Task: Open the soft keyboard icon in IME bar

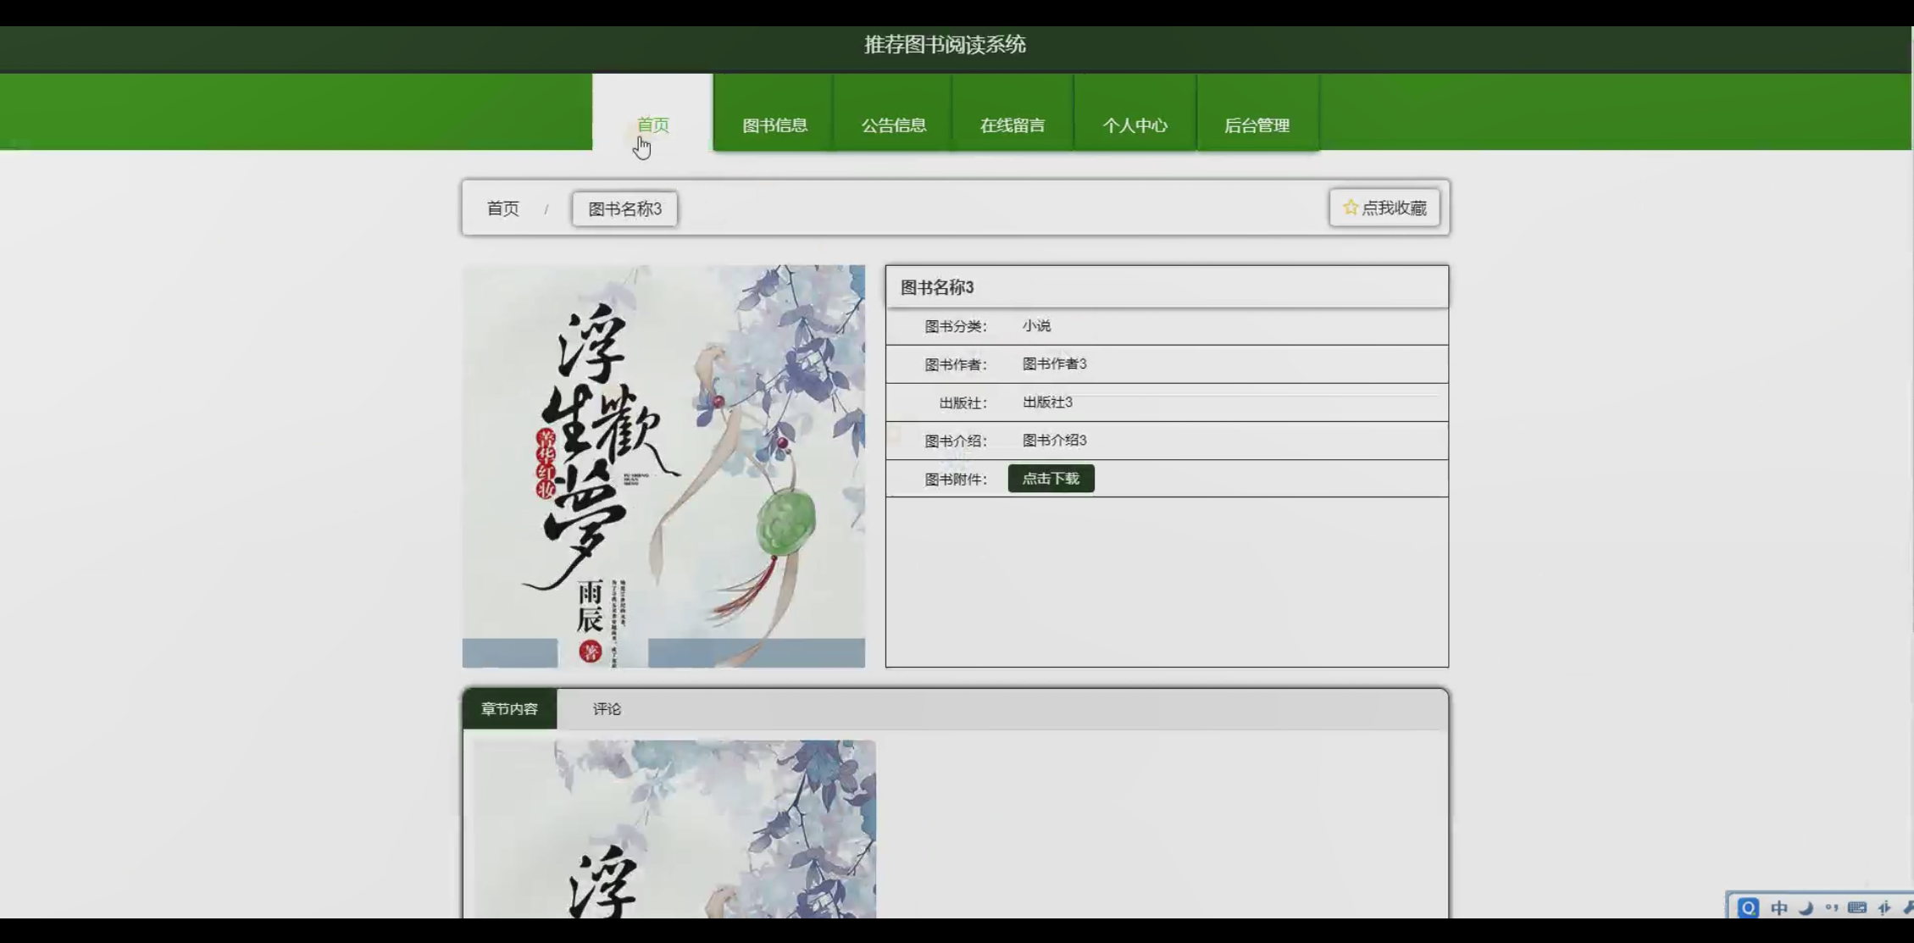Action: [x=1857, y=907]
